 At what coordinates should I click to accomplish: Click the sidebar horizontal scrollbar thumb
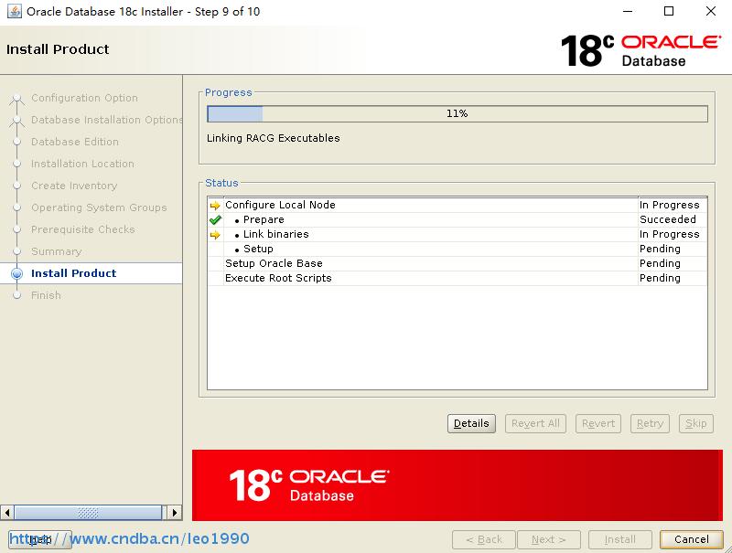pos(88,513)
